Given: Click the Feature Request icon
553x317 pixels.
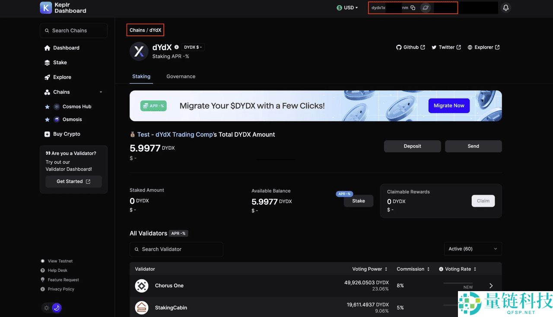Looking at the screenshot, I should click(x=43, y=280).
